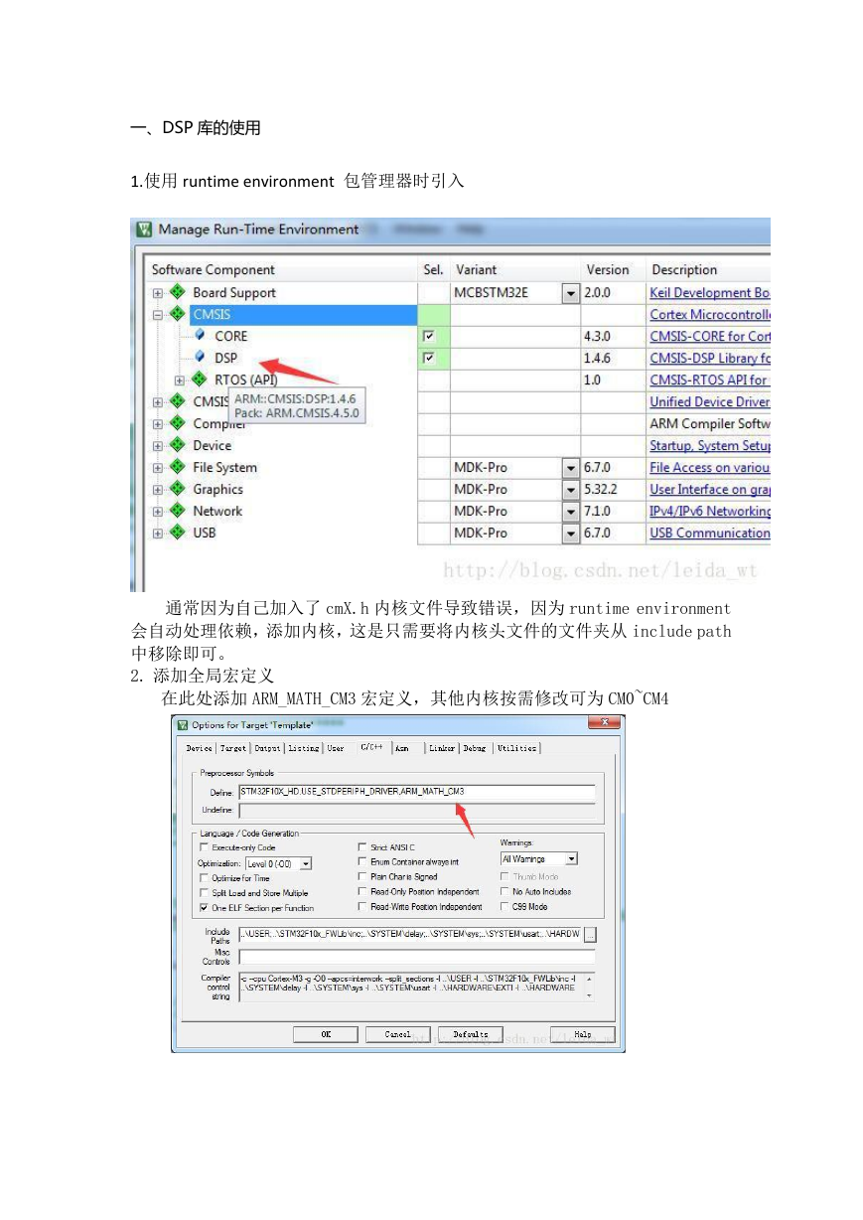The height and width of the screenshot is (1220, 863).
Task: Open the Optimization level dropdown
Action: [x=305, y=864]
